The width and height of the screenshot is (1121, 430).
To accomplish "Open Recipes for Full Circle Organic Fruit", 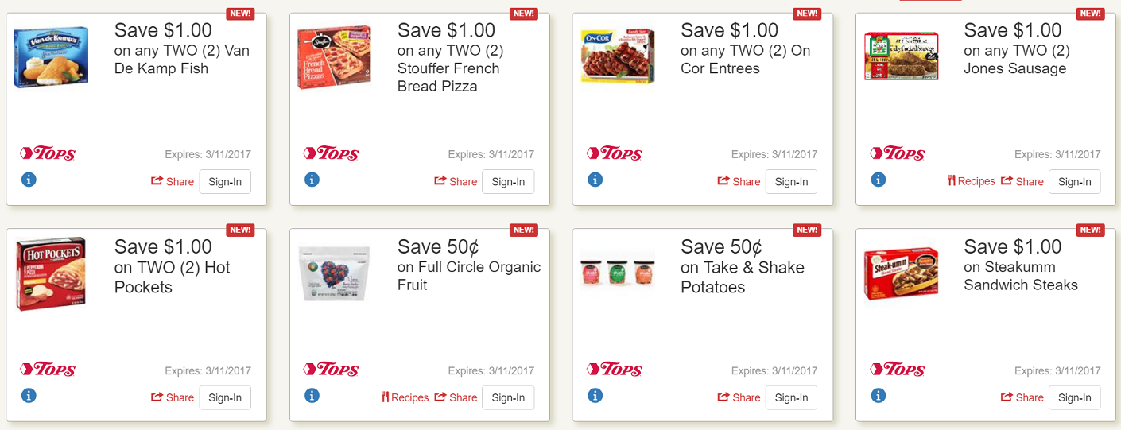I will pos(405,397).
